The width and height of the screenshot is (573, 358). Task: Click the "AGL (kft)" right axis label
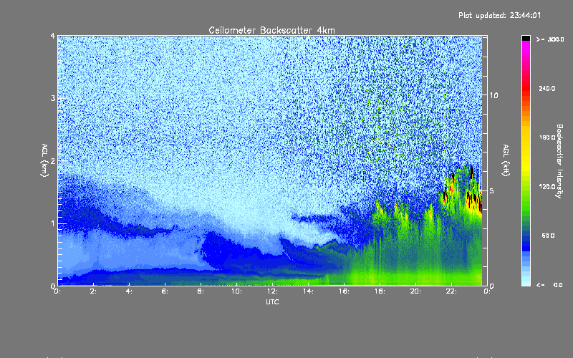506,160
